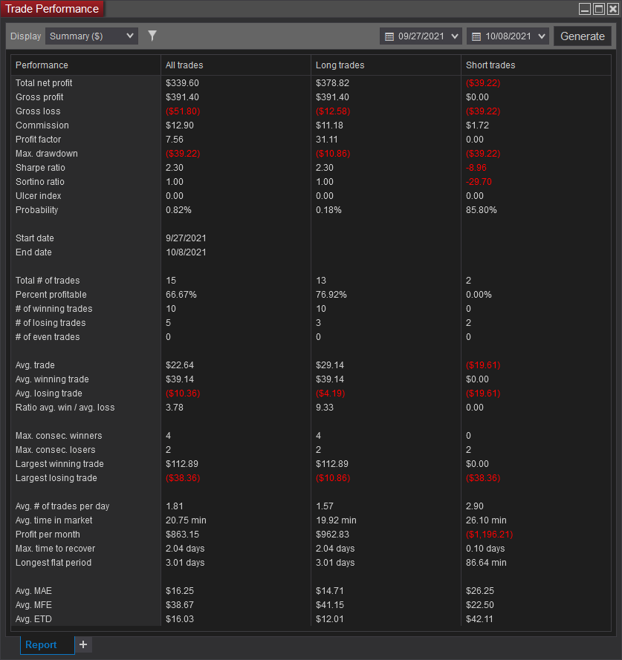Click the ($10.86) long max drawdown value
The image size is (622, 660).
[x=333, y=154]
